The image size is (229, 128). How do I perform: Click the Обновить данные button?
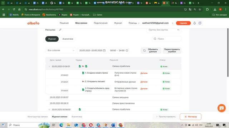tap(151, 50)
